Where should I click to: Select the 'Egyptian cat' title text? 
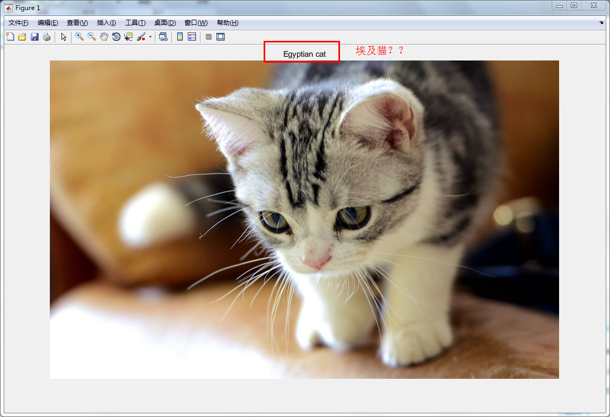(304, 54)
